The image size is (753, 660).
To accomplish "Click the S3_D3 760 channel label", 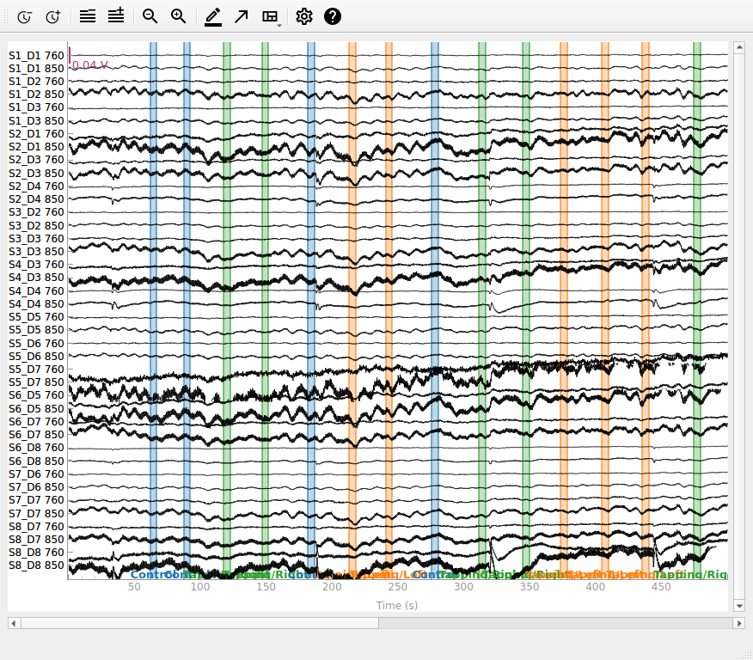I will [x=36, y=239].
